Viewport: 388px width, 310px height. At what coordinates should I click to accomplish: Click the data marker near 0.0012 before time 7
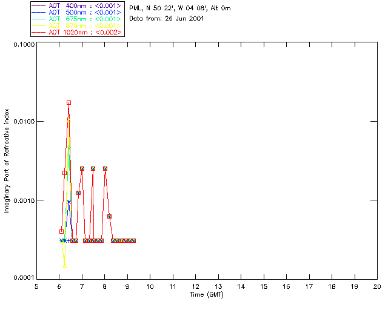pos(78,193)
